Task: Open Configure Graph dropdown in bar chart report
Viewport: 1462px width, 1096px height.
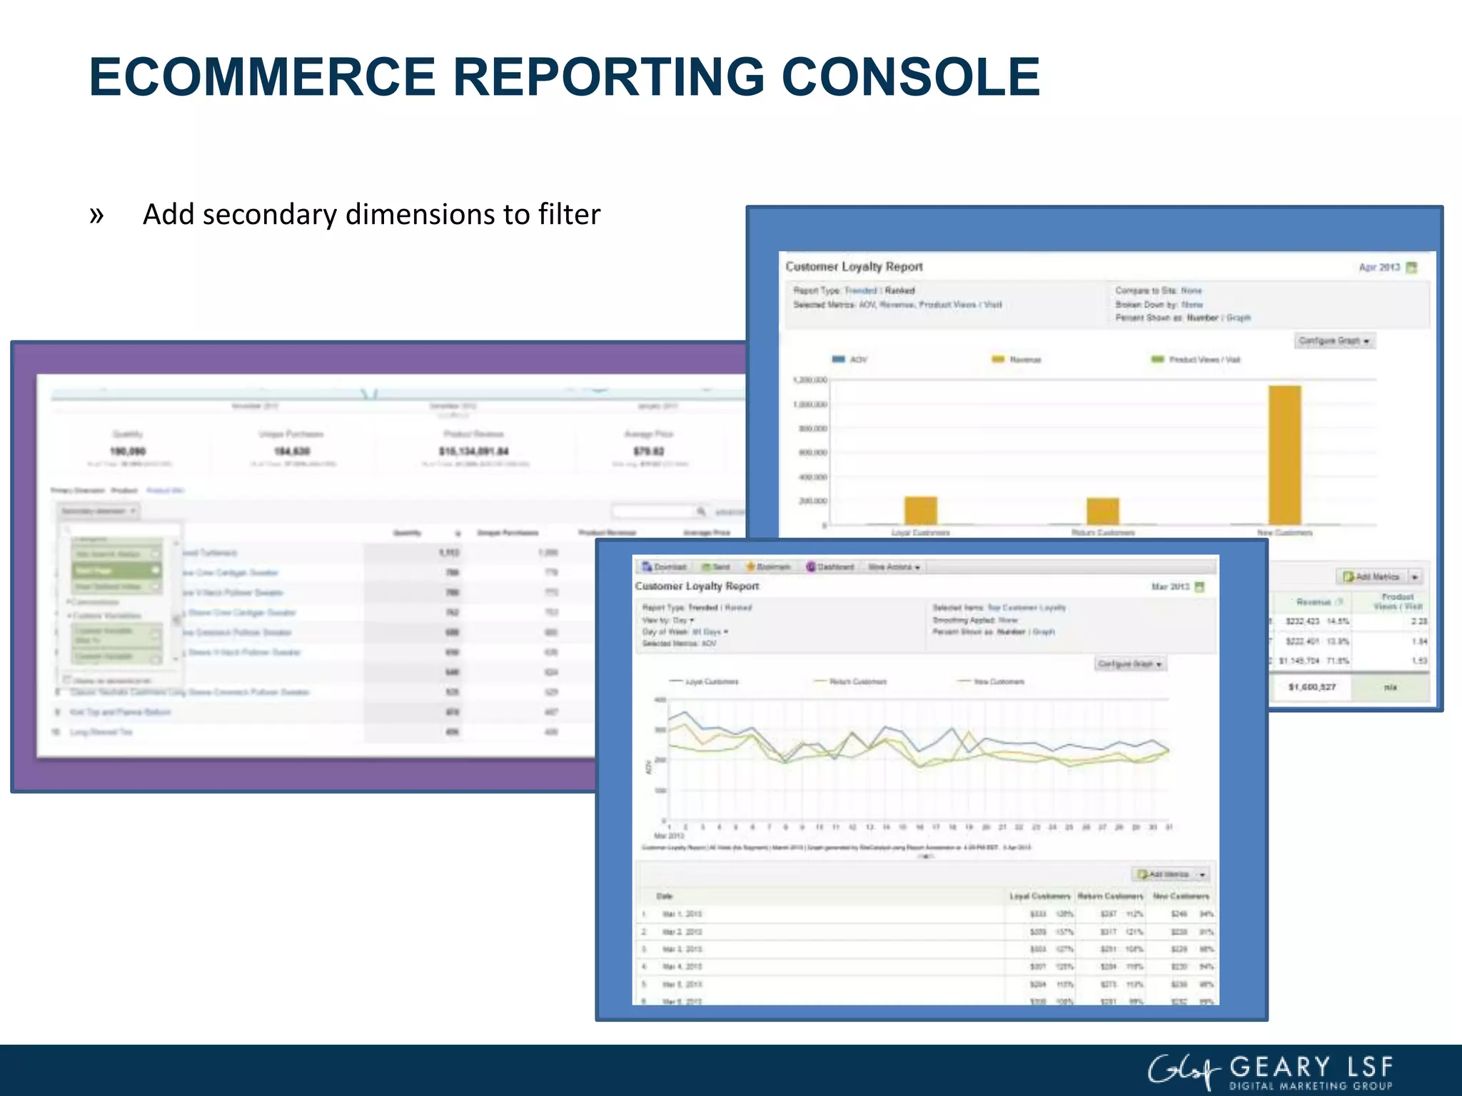Action: click(1334, 341)
